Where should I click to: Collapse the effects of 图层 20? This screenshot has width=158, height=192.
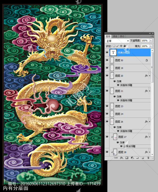150,76
